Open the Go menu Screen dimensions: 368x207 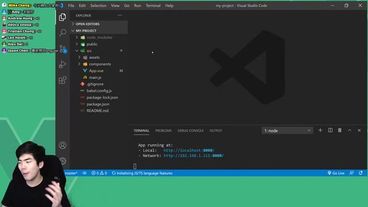[x=126, y=6]
